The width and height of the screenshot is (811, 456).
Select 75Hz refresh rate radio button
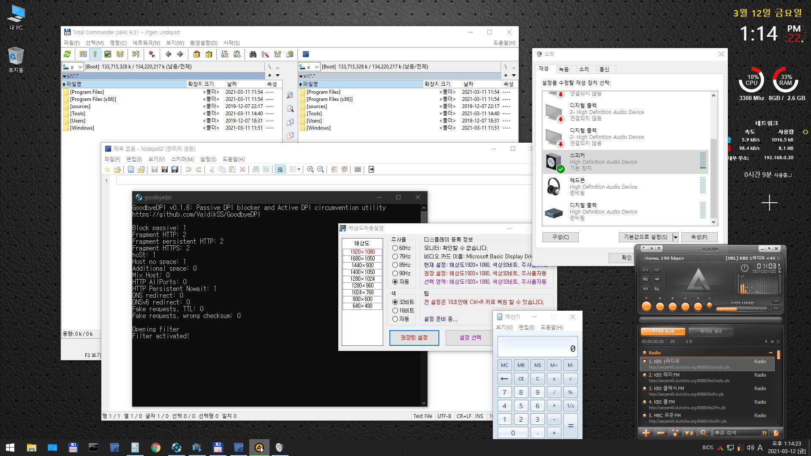[401, 257]
